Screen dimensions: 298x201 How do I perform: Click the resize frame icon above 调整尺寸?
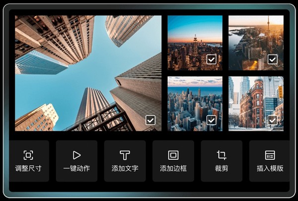coord(28,155)
